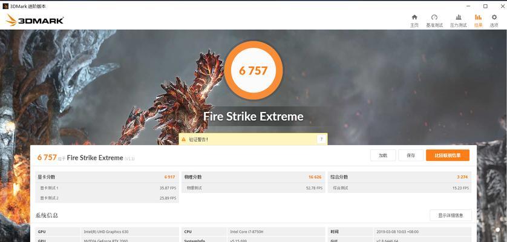Click the Combined score 3 274 row
The image size is (507, 242).
tap(399, 177)
